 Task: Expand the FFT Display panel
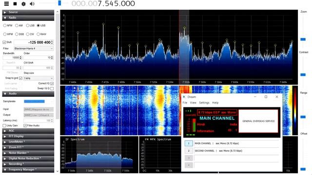[28, 136]
